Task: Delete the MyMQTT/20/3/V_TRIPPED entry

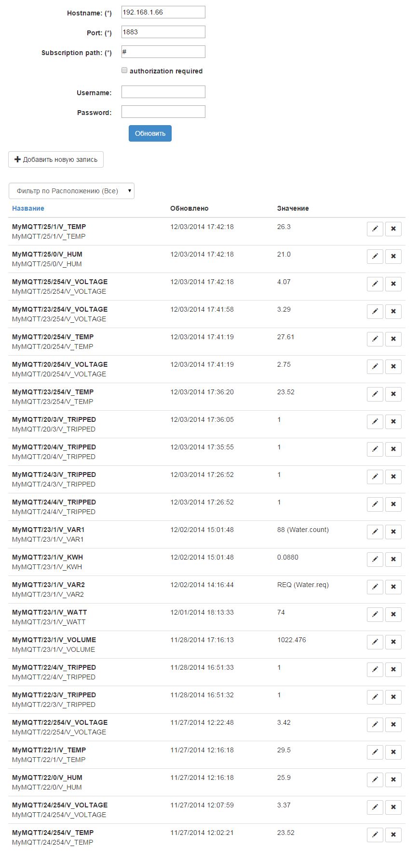Action: (393, 421)
